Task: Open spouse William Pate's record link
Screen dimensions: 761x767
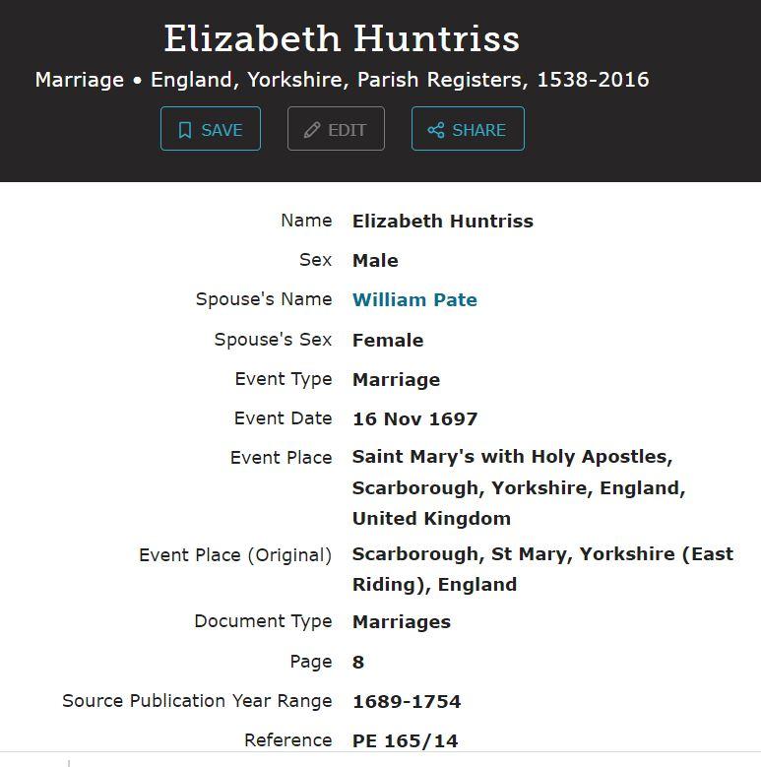Action: coord(414,300)
